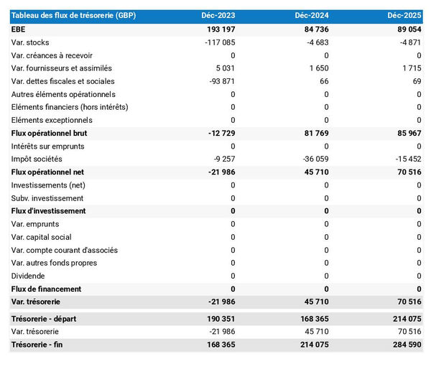
Task: Click the Déc-2025 column header
Action: (x=404, y=16)
